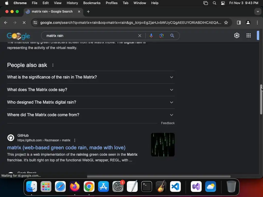Close the matrix rain tab
Image resolution: width=263 pixels, height=197 pixels.
click(x=79, y=12)
